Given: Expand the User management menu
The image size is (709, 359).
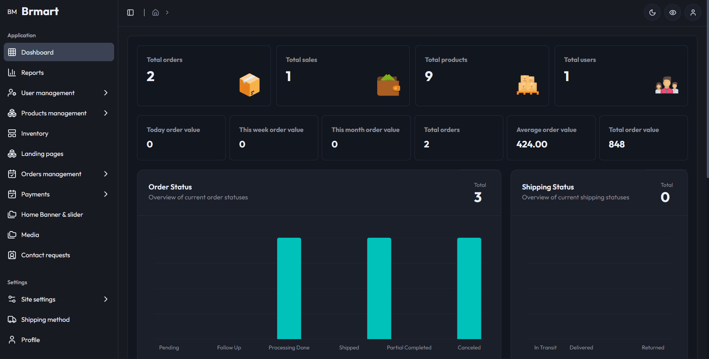Looking at the screenshot, I should [x=106, y=93].
